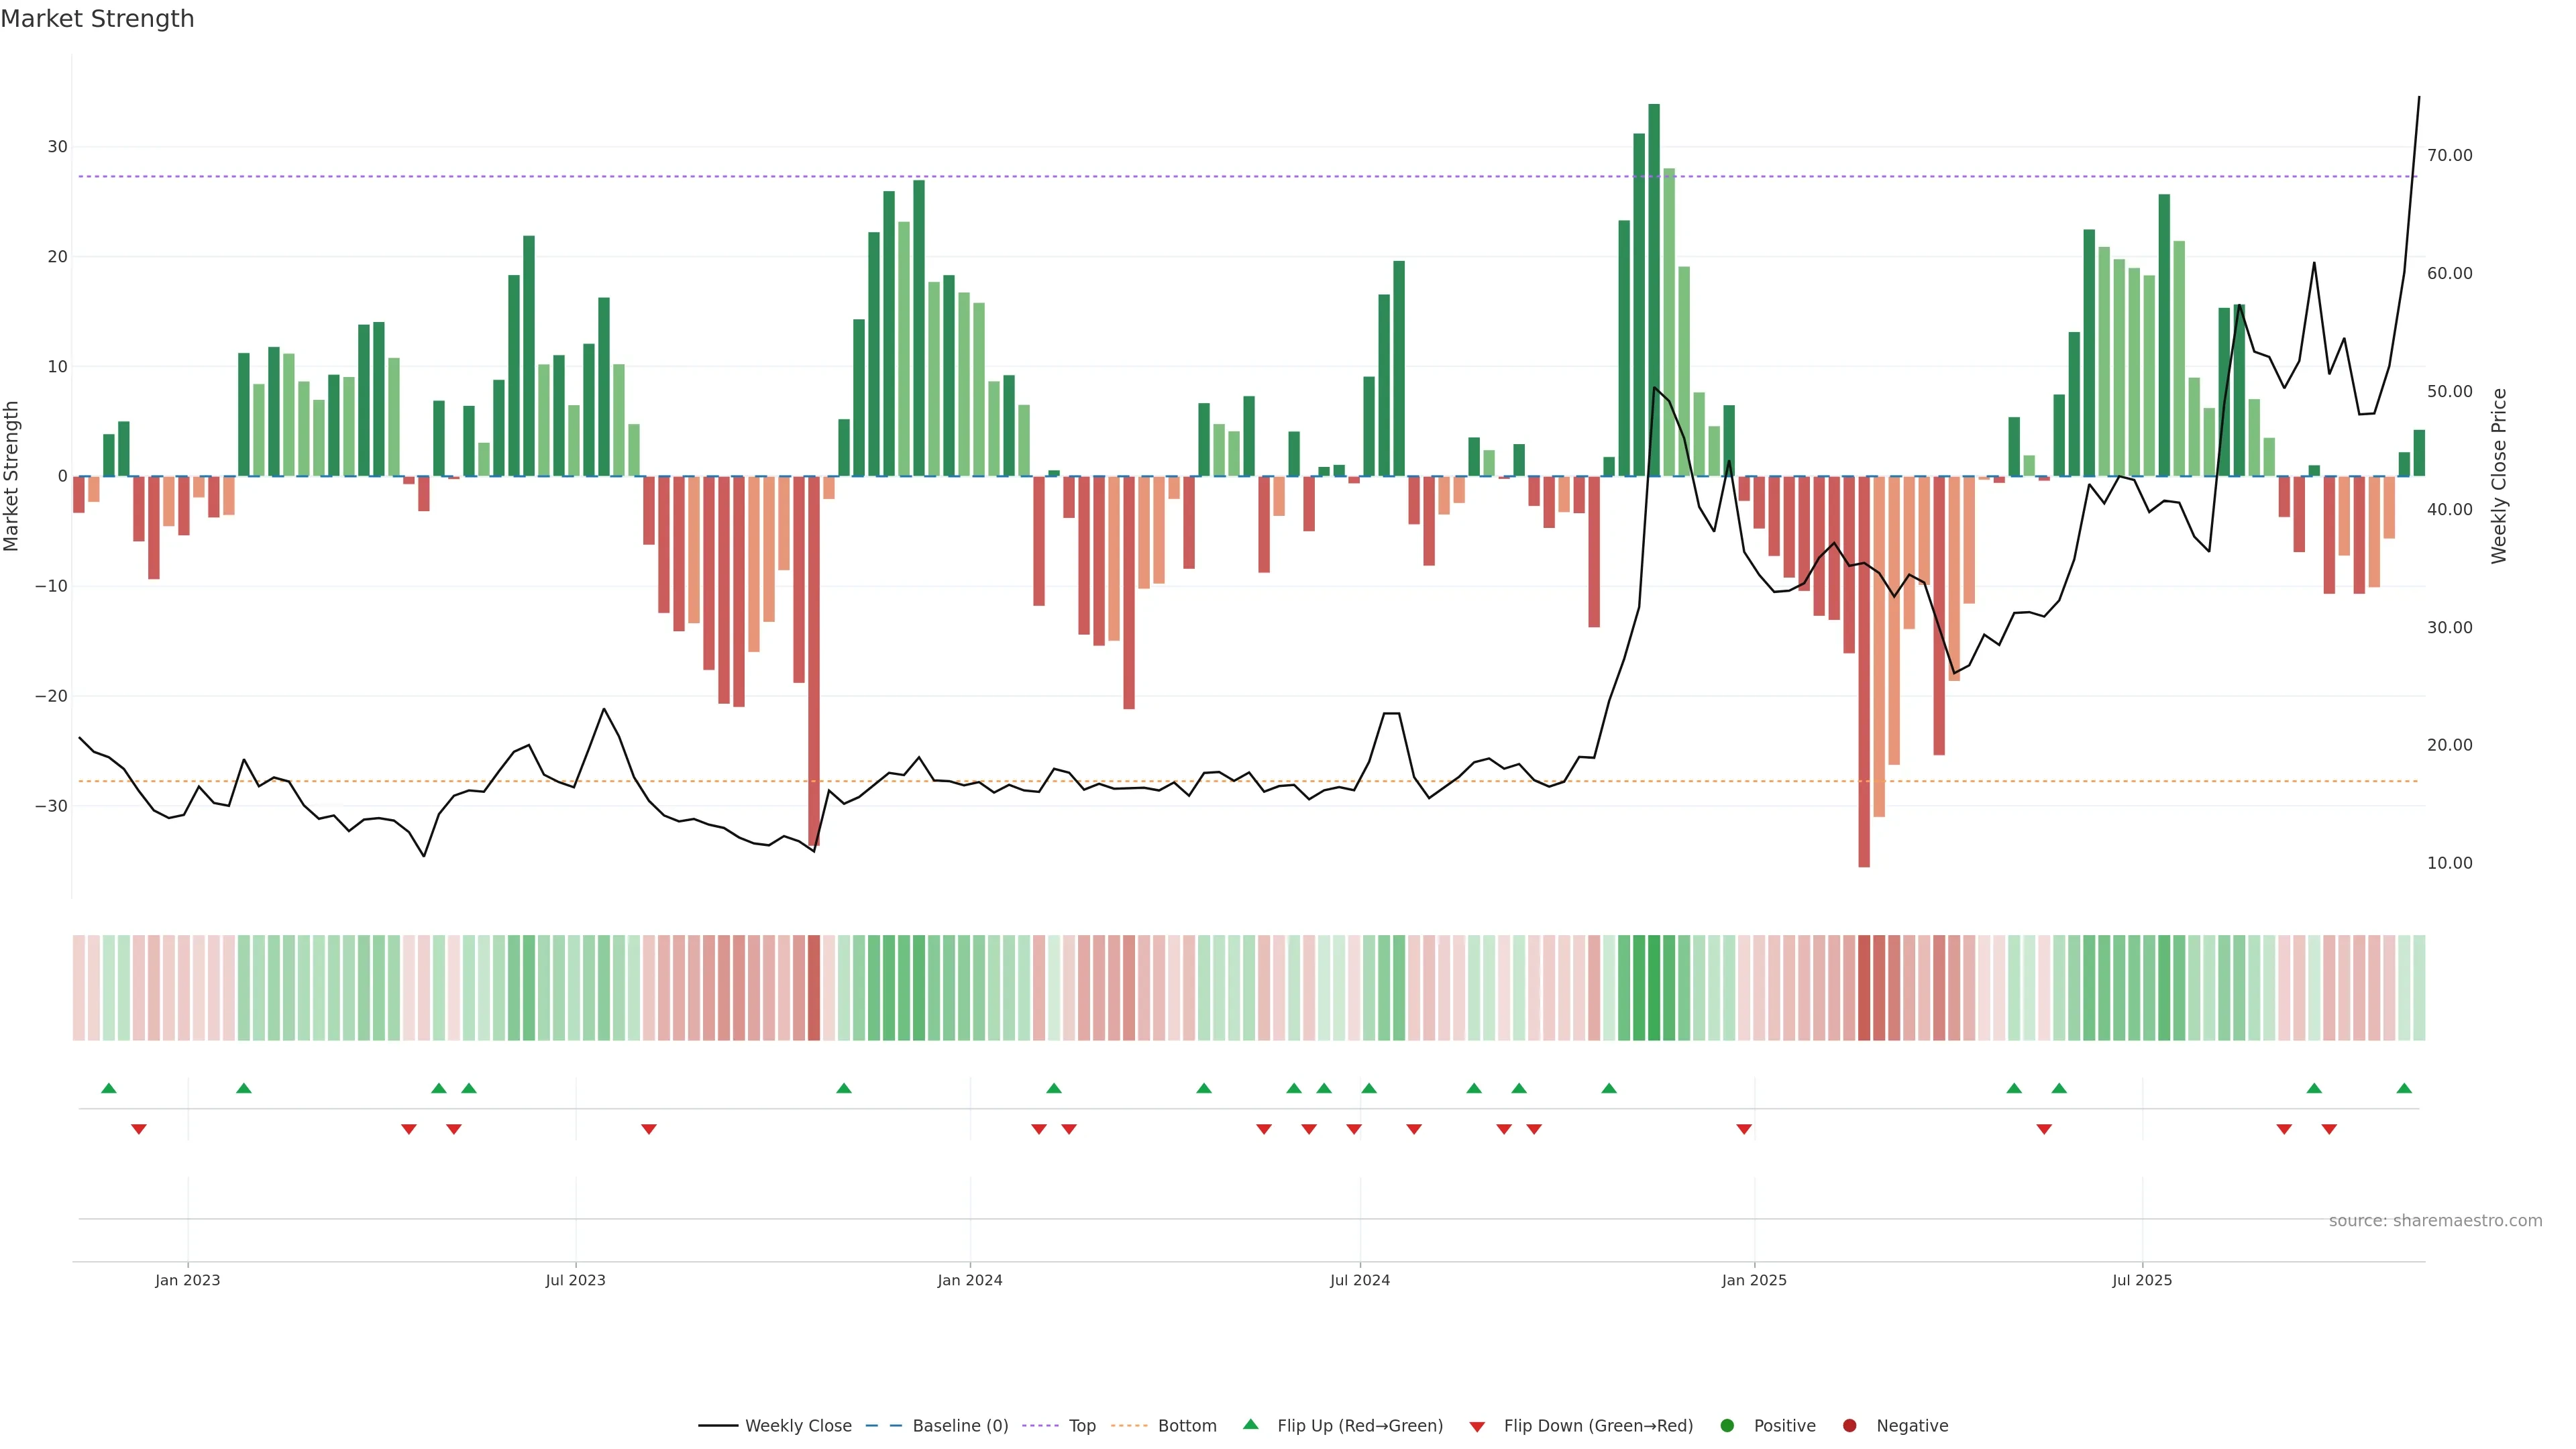Screen dimensions: 2576x1449
Task: Click darkest red cell in heatmap strip
Action: (1864, 988)
